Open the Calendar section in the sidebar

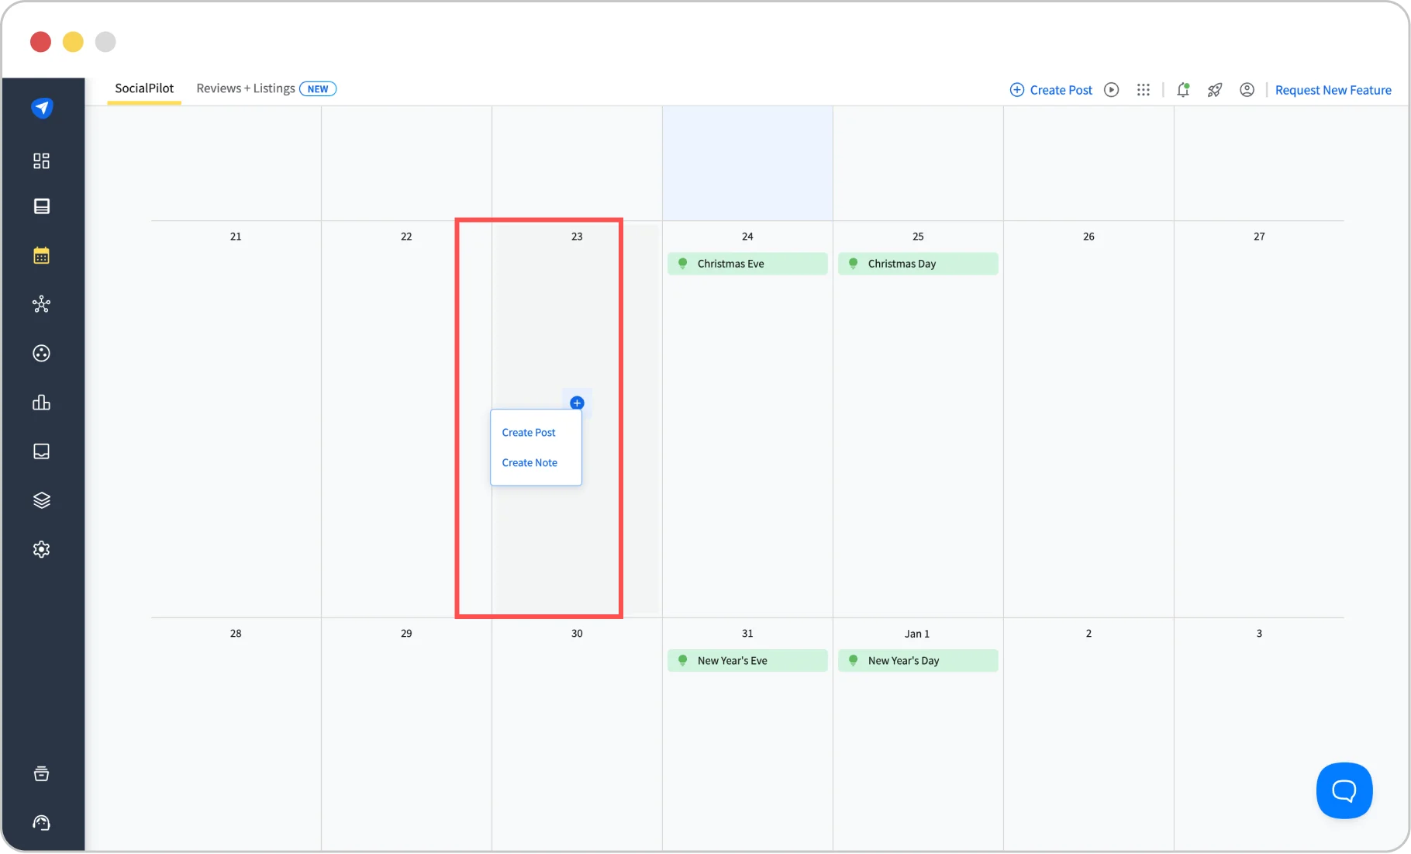[41, 255]
